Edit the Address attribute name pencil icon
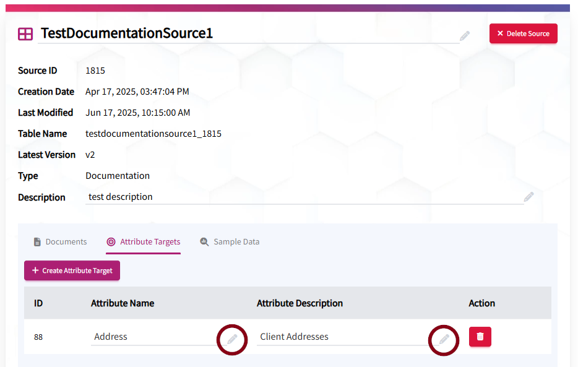The image size is (578, 367). (232, 339)
